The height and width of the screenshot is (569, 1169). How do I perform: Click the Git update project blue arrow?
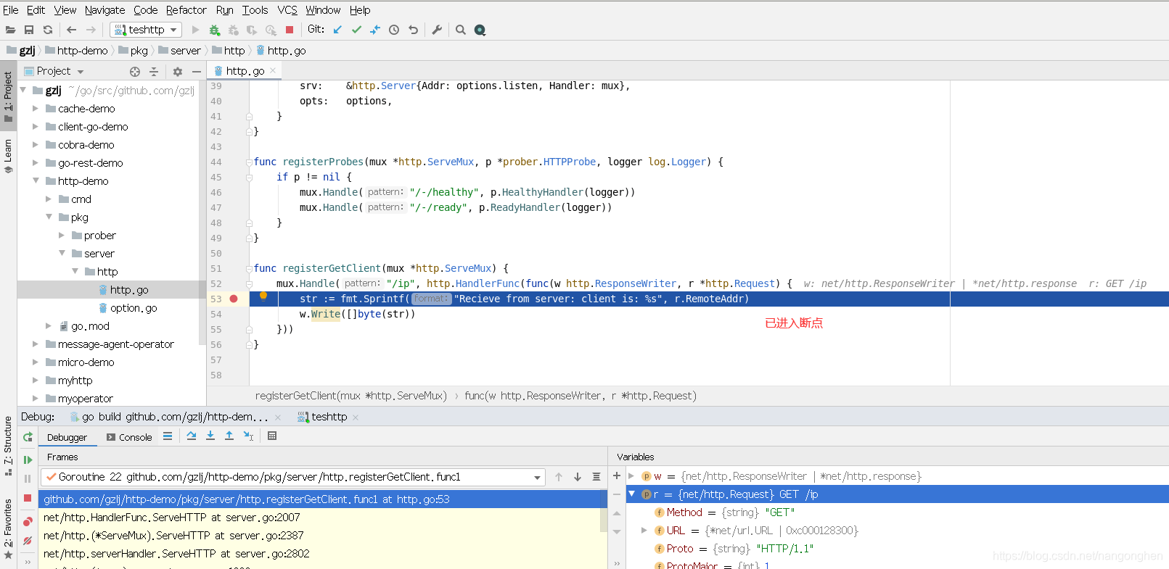pyautogui.click(x=337, y=30)
